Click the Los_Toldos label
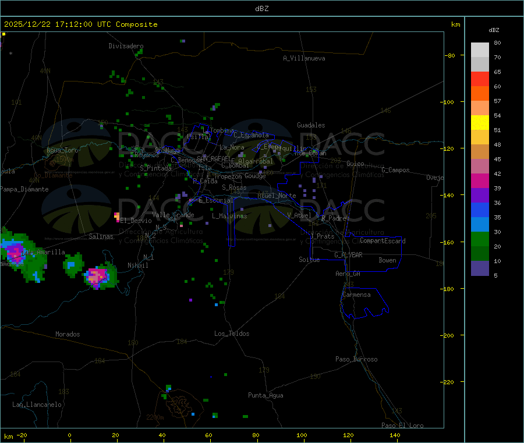The image size is (524, 443). point(232,334)
